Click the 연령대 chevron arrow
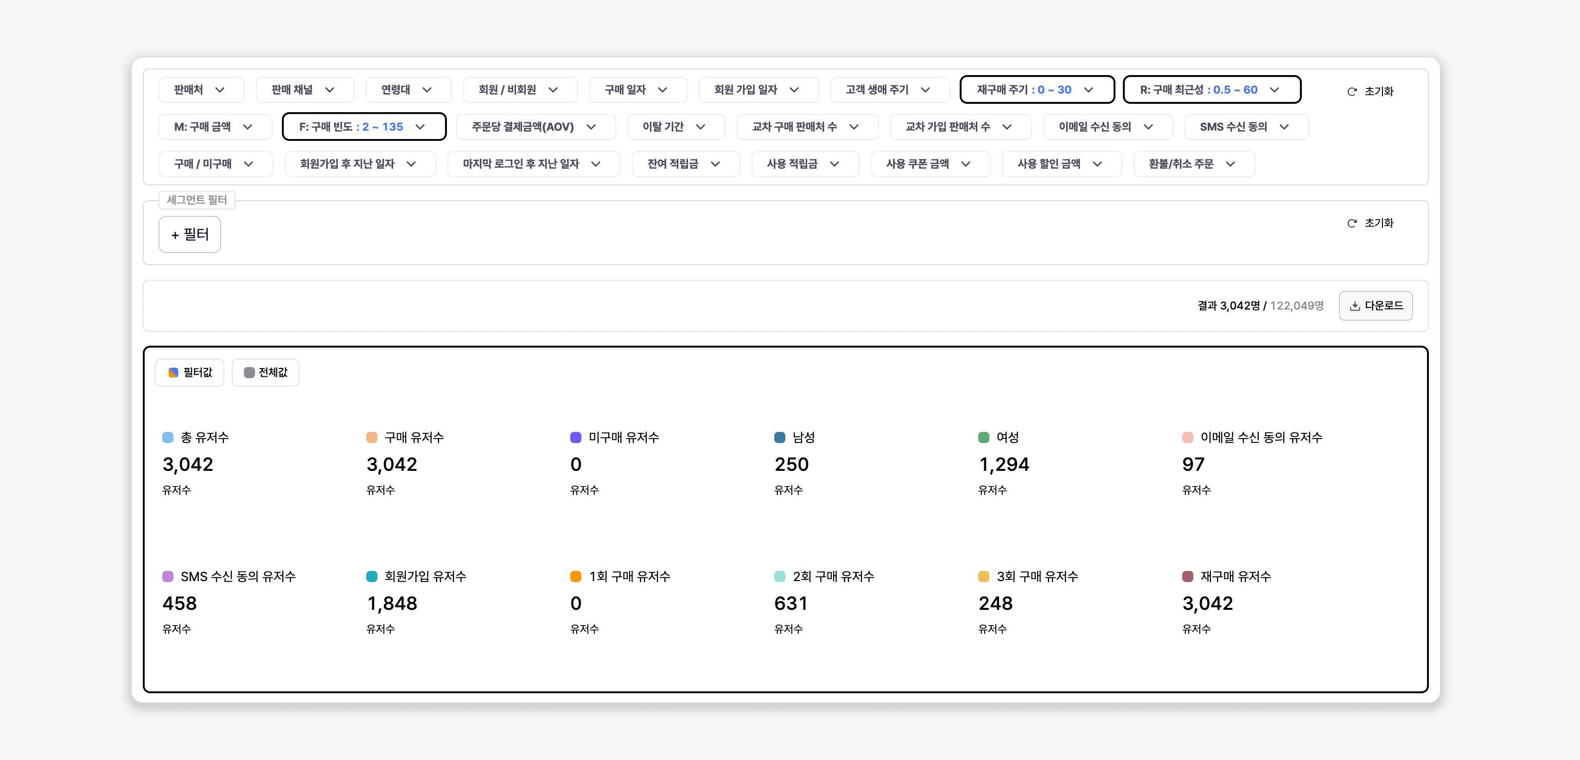1580x760 pixels. (x=427, y=89)
